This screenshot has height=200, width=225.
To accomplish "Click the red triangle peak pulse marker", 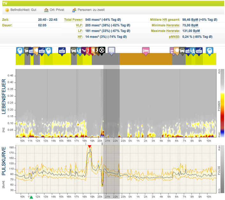I will coord(90,146).
